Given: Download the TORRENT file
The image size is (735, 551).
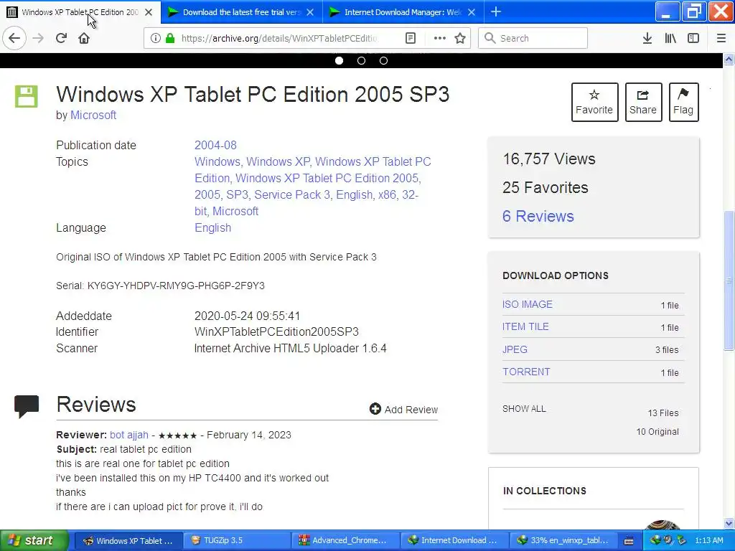Looking at the screenshot, I should click(526, 372).
